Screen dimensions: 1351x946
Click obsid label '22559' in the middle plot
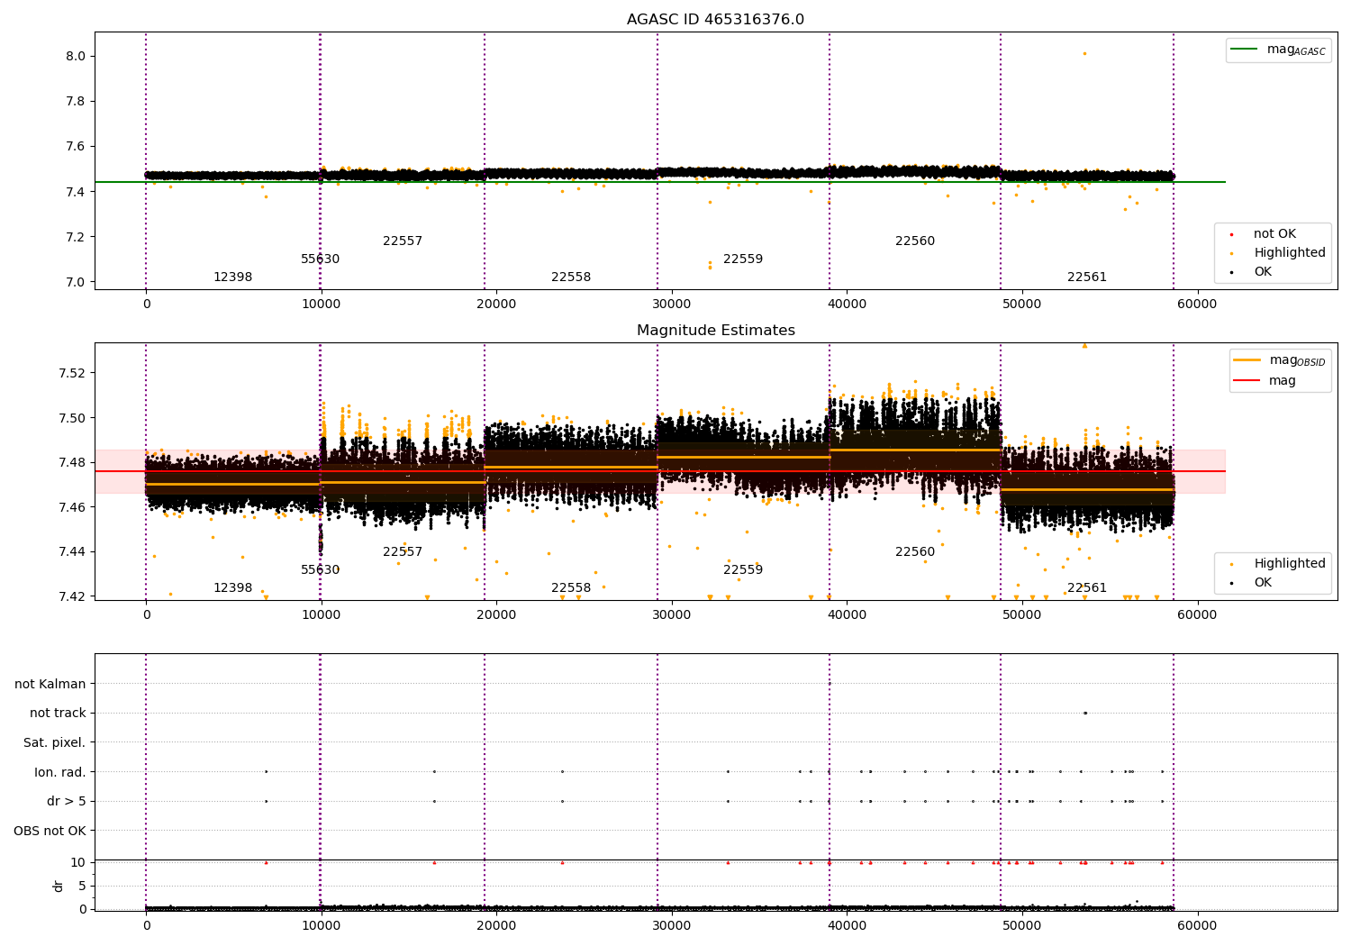tap(743, 570)
